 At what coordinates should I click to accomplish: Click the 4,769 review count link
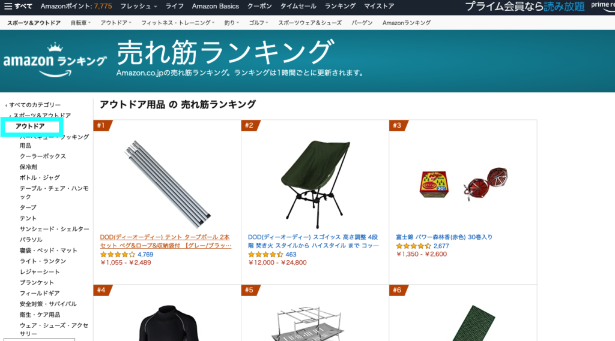[145, 255]
